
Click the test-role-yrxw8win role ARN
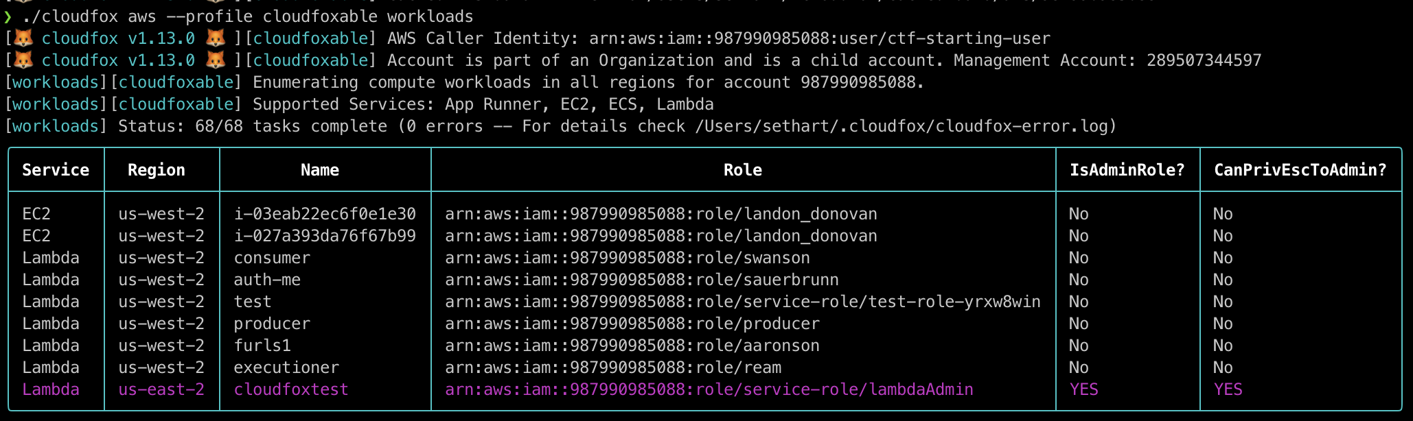pos(743,302)
